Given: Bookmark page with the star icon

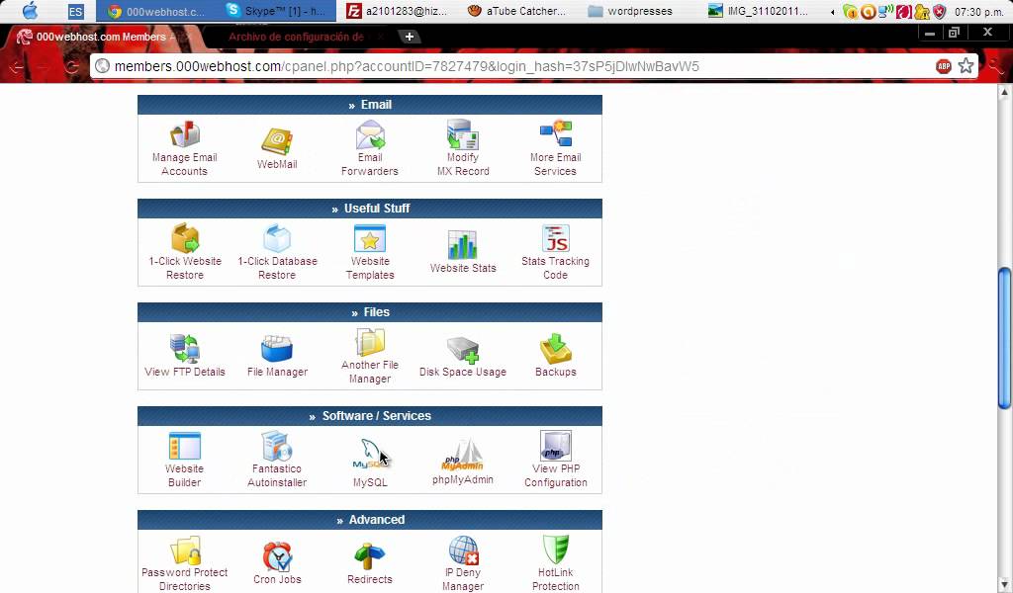Looking at the screenshot, I should tap(966, 66).
